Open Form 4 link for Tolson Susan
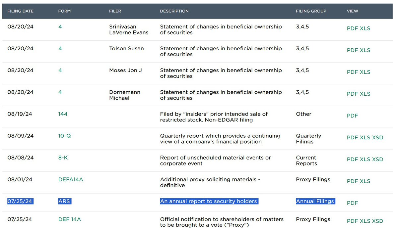Viewport: 398px width, 232px height. (60, 49)
